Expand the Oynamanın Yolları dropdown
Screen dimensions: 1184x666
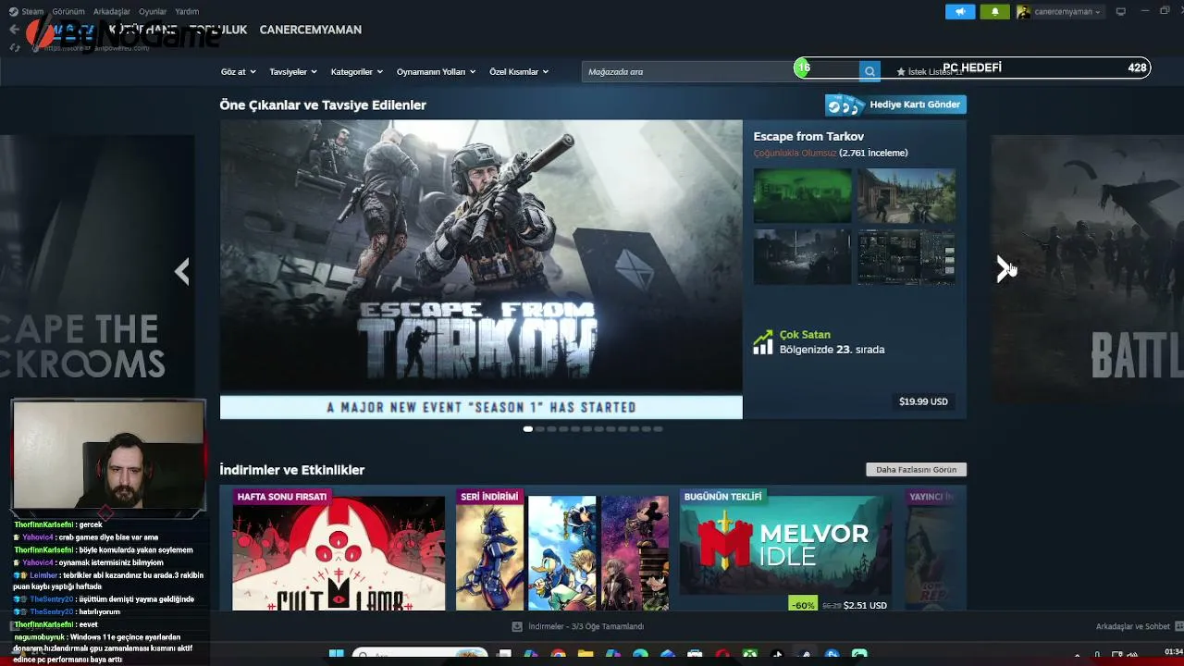436,71
